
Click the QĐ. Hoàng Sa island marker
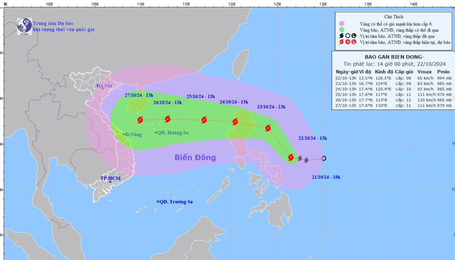coord(156,133)
